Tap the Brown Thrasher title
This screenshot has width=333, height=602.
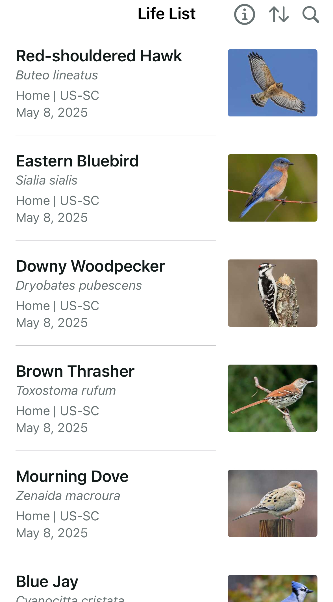tap(75, 371)
